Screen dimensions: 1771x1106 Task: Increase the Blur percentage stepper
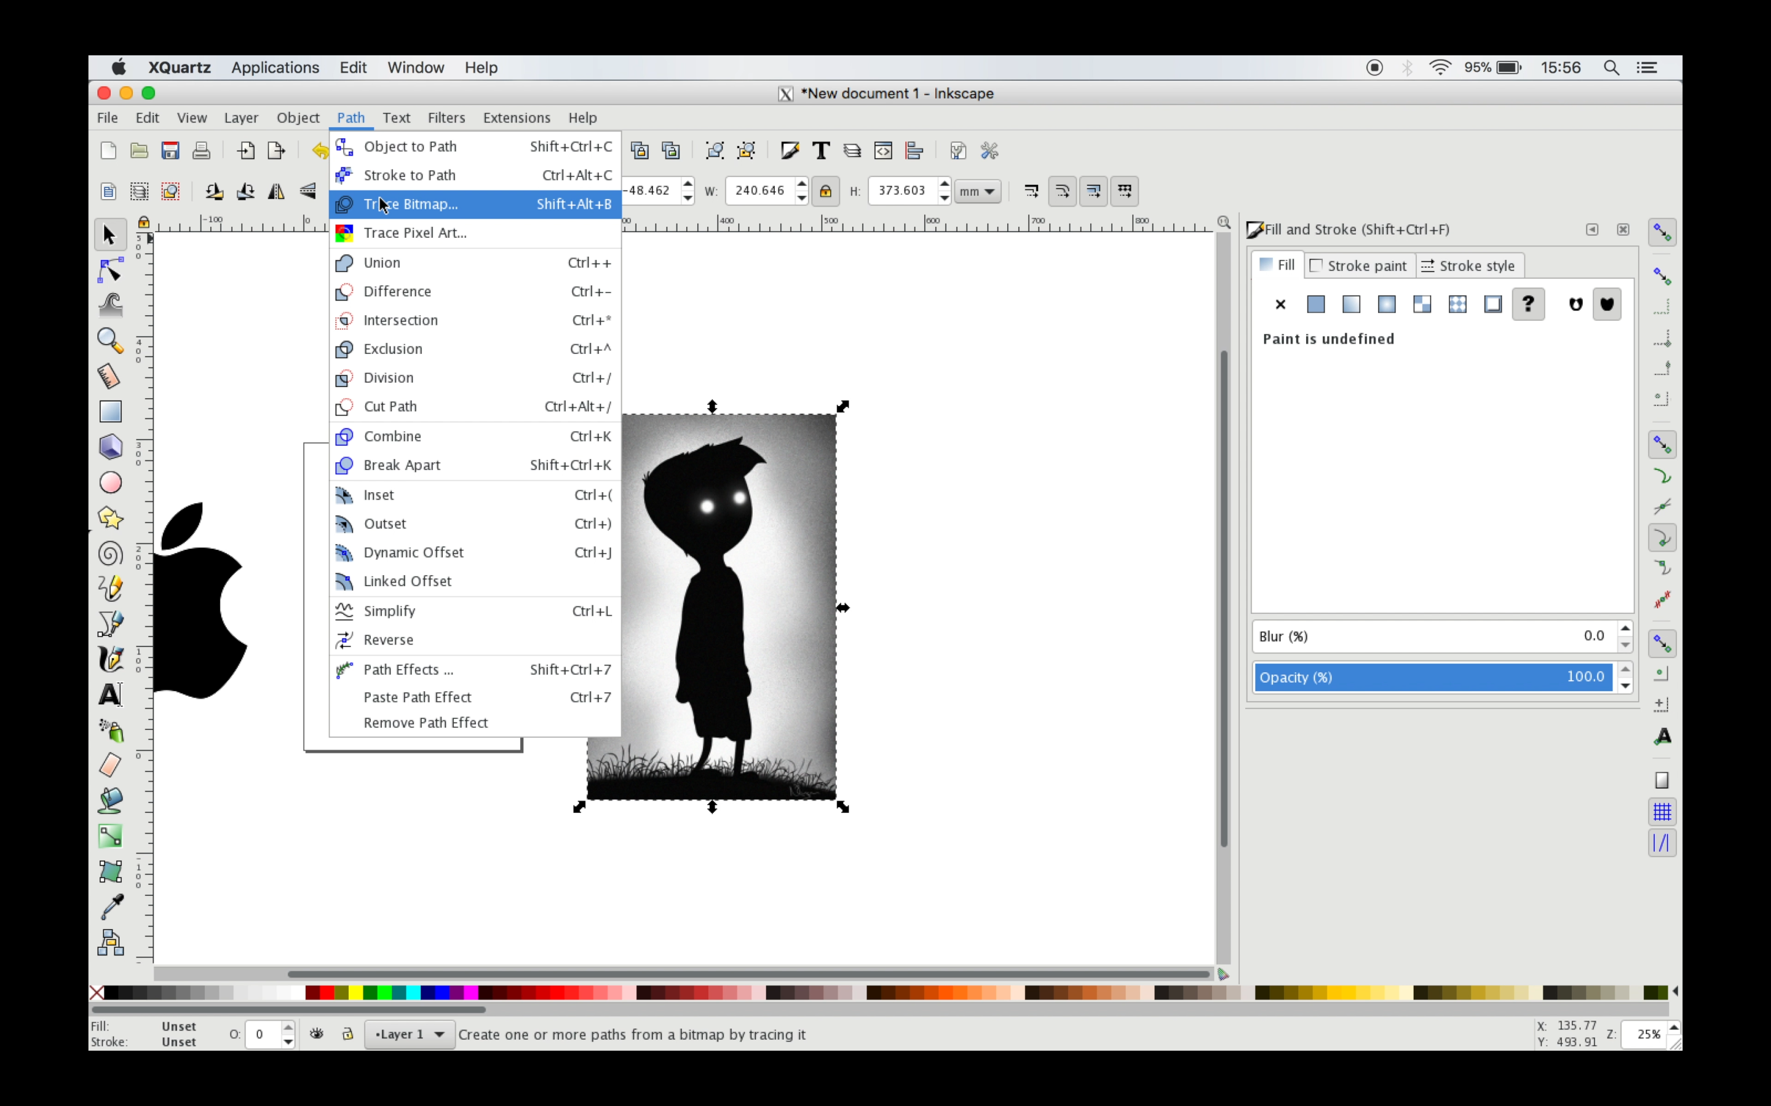1625,629
